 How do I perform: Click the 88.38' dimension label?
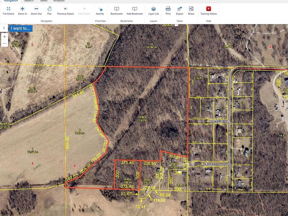pos(165,195)
